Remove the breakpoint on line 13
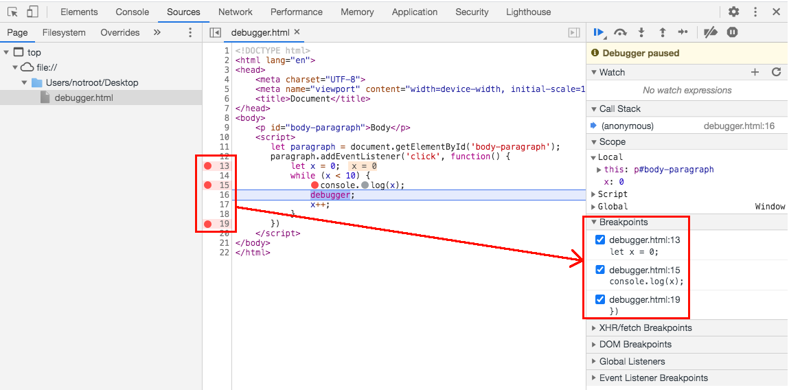Viewport: 789px width, 390px height. pos(207,166)
